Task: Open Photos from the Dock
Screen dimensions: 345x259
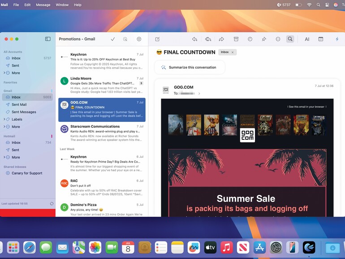Action: click(x=95, y=247)
